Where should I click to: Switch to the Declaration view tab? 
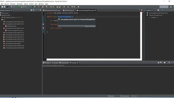(64, 63)
